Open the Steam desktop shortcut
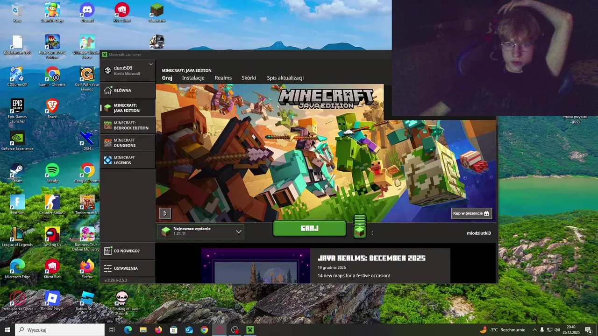Image resolution: width=598 pixels, height=336 pixels. 17,173
